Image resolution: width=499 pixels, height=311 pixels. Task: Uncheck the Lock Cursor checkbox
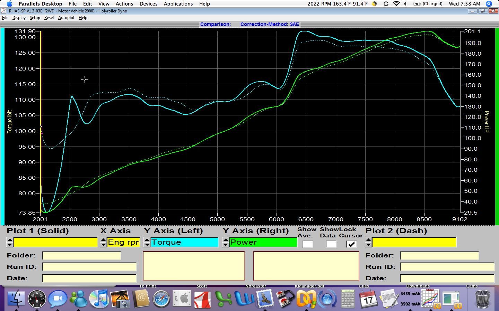click(351, 244)
